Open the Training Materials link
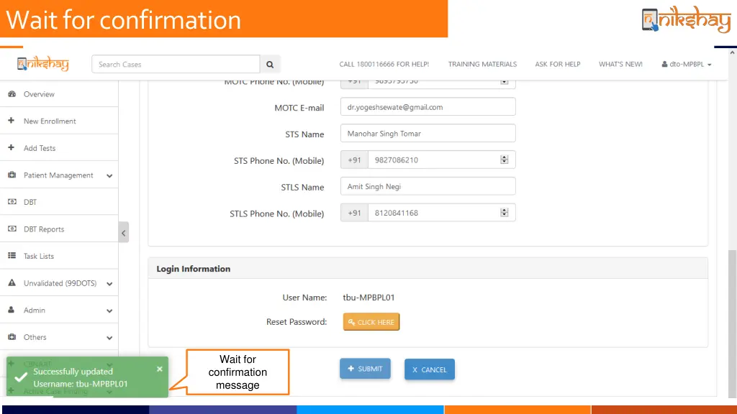This screenshot has height=414, width=737. 482,64
